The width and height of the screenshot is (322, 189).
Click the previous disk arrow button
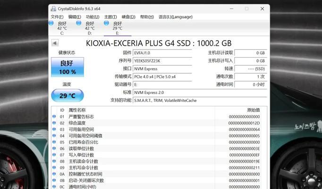click(55, 43)
